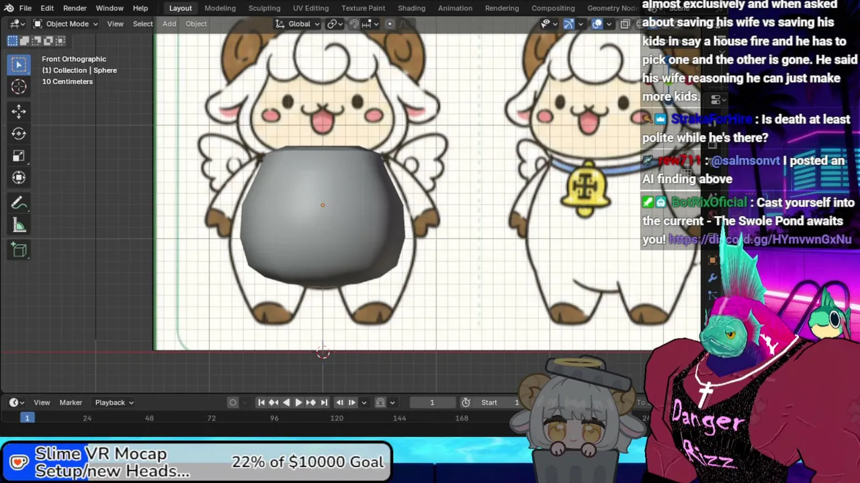Set selection mode to invert
860x483 pixels.
pos(49,41)
